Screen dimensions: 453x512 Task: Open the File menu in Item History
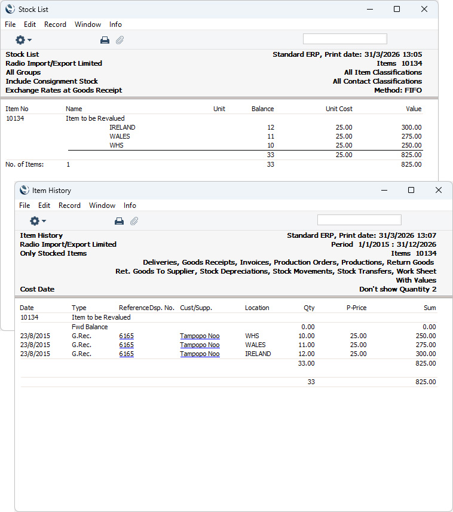[x=25, y=206]
